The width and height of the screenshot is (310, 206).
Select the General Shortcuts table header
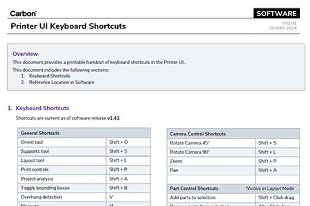(40, 133)
